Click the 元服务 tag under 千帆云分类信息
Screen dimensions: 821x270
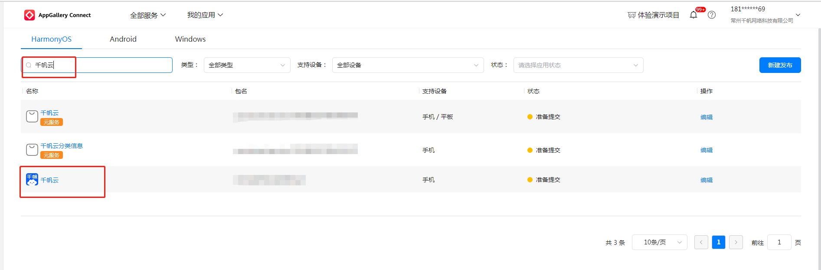tap(52, 155)
